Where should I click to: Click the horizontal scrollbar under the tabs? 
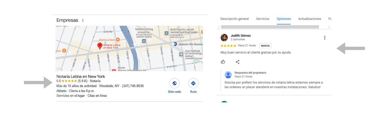click(270, 27)
